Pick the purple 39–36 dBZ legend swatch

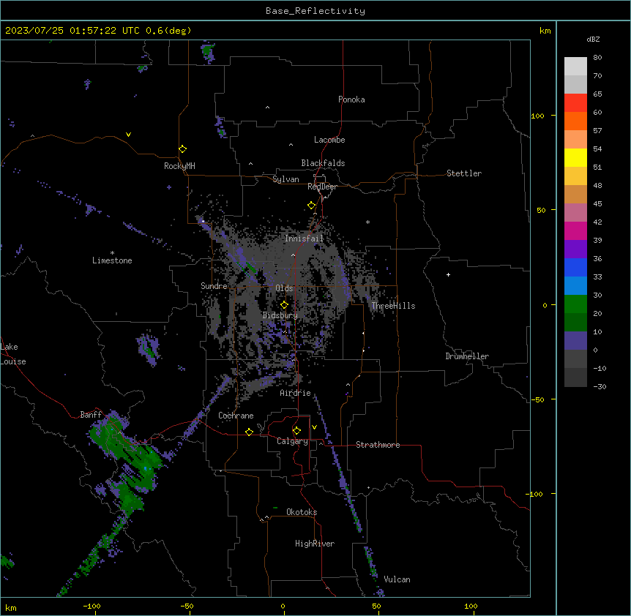(x=575, y=249)
